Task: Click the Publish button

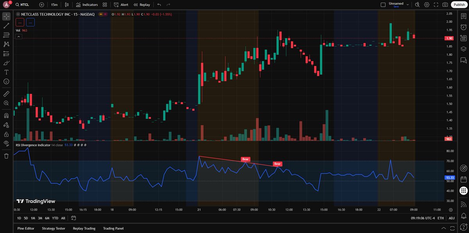Action: [x=458, y=5]
